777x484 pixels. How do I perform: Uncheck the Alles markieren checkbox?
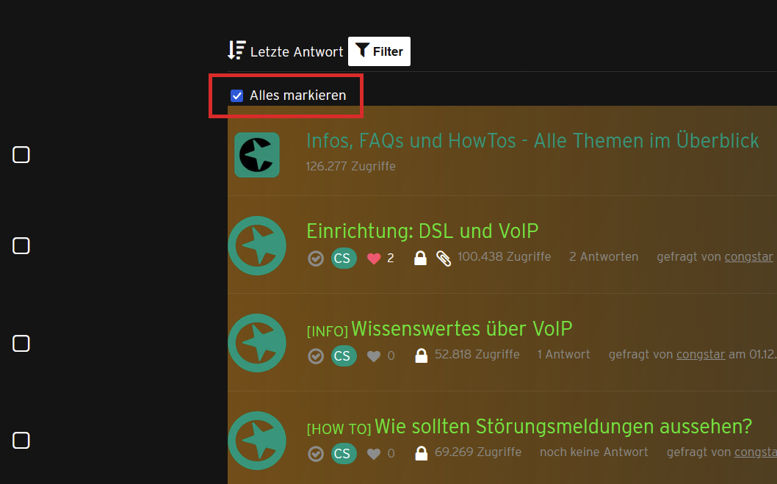[x=237, y=95]
